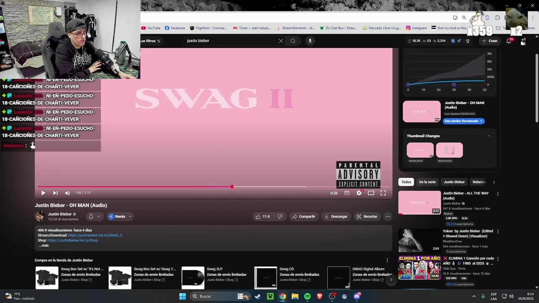
Task: Play the paused OH MAN video
Action: pos(43,193)
